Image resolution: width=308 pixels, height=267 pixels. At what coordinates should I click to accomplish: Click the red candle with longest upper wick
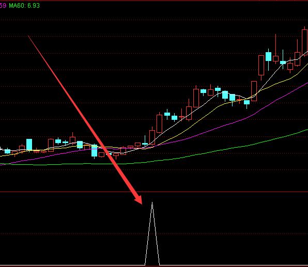click(275, 58)
